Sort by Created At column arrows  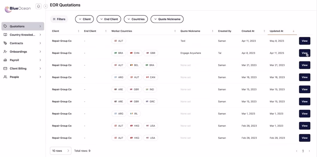pos(264,31)
